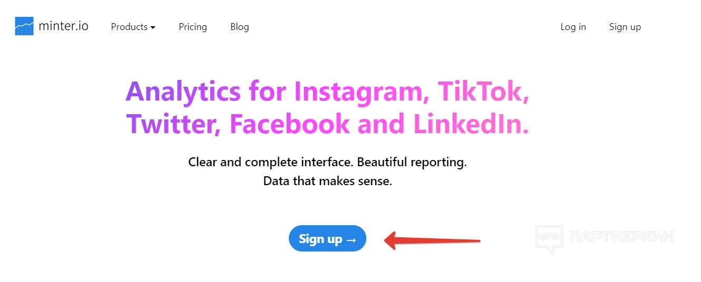This screenshot has width=701, height=282.
Task: Click the red arrow annotation
Action: click(x=432, y=241)
